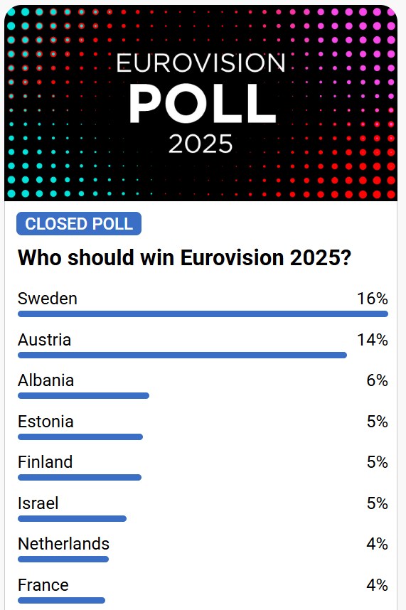Screen dimensions: 406x610
Task: Click Estonia's result bar
Action: 80,437
